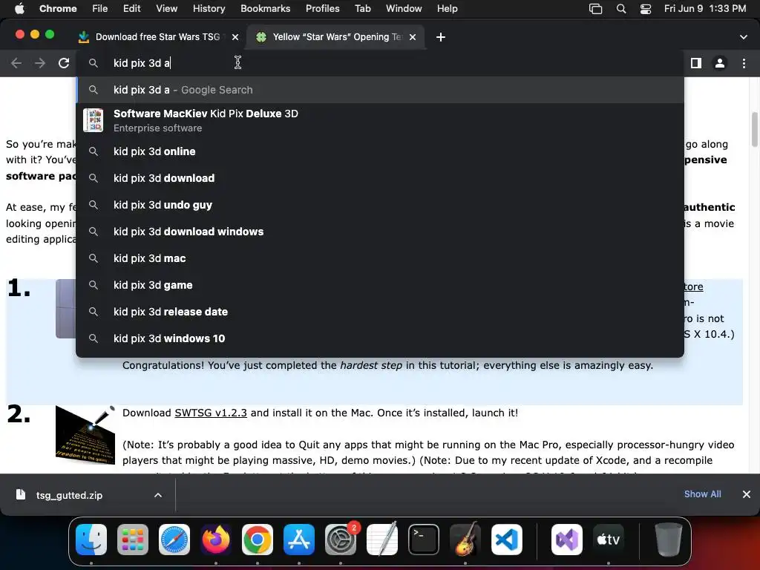Image resolution: width=760 pixels, height=570 pixels.
Task: Open the Window menu
Action: [404, 8]
